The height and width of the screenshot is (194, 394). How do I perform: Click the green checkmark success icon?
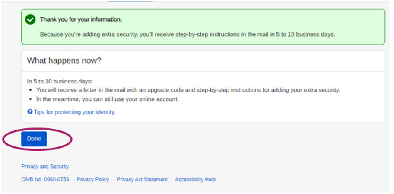click(x=30, y=19)
